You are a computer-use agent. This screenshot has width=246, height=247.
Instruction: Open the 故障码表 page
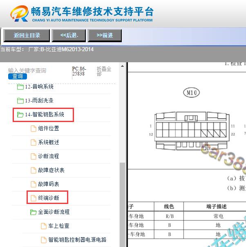click(49, 184)
